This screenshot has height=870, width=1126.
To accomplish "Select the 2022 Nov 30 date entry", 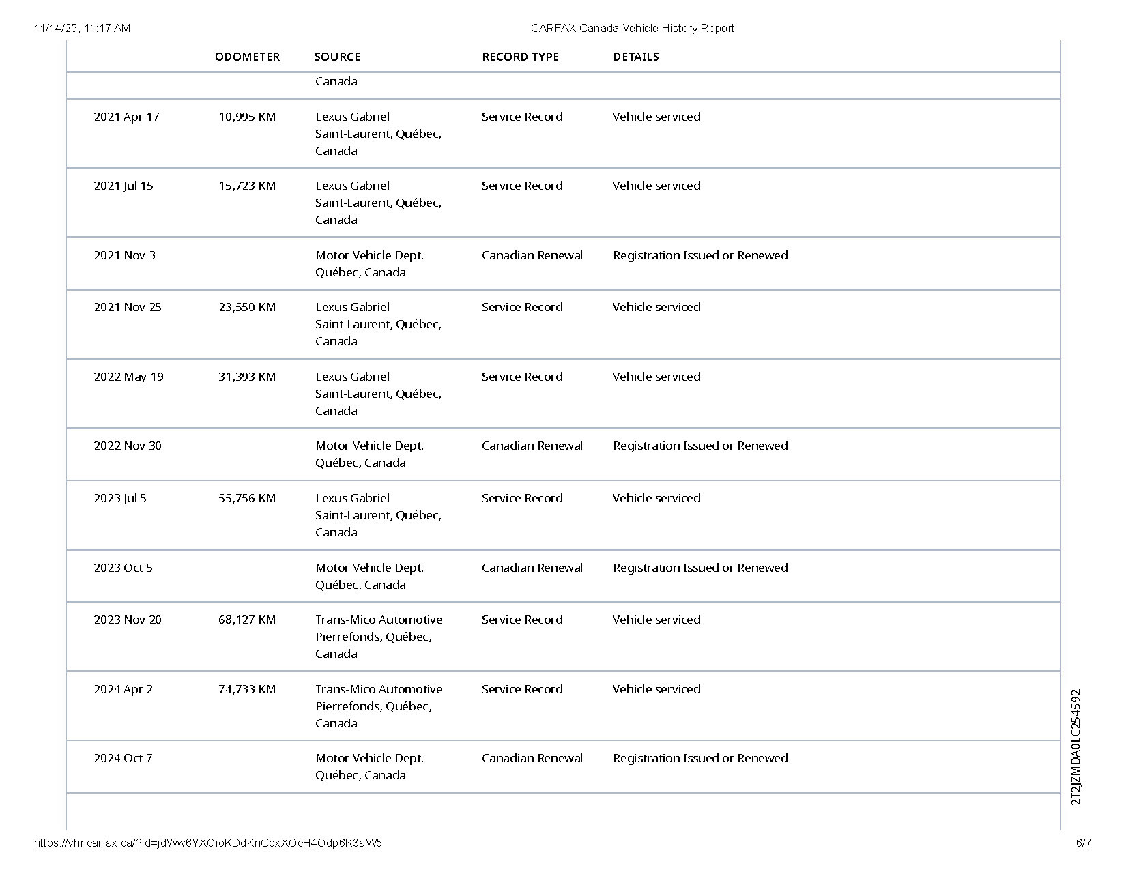I will (x=128, y=446).
